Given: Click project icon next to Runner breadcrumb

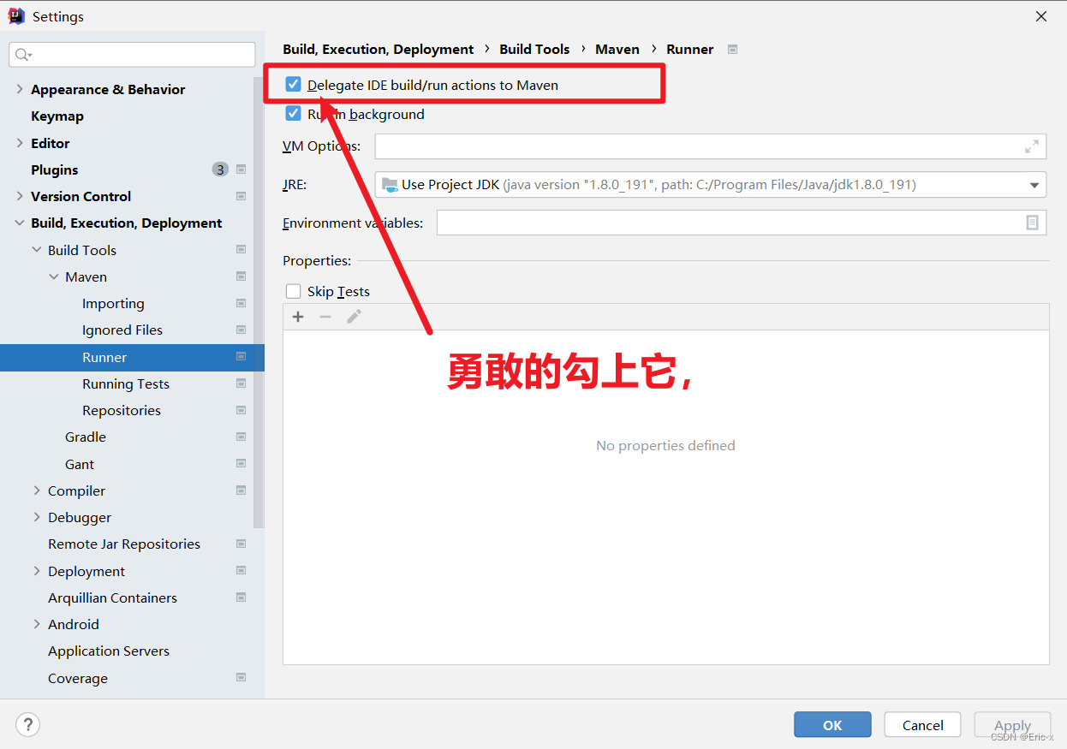Looking at the screenshot, I should point(732,50).
